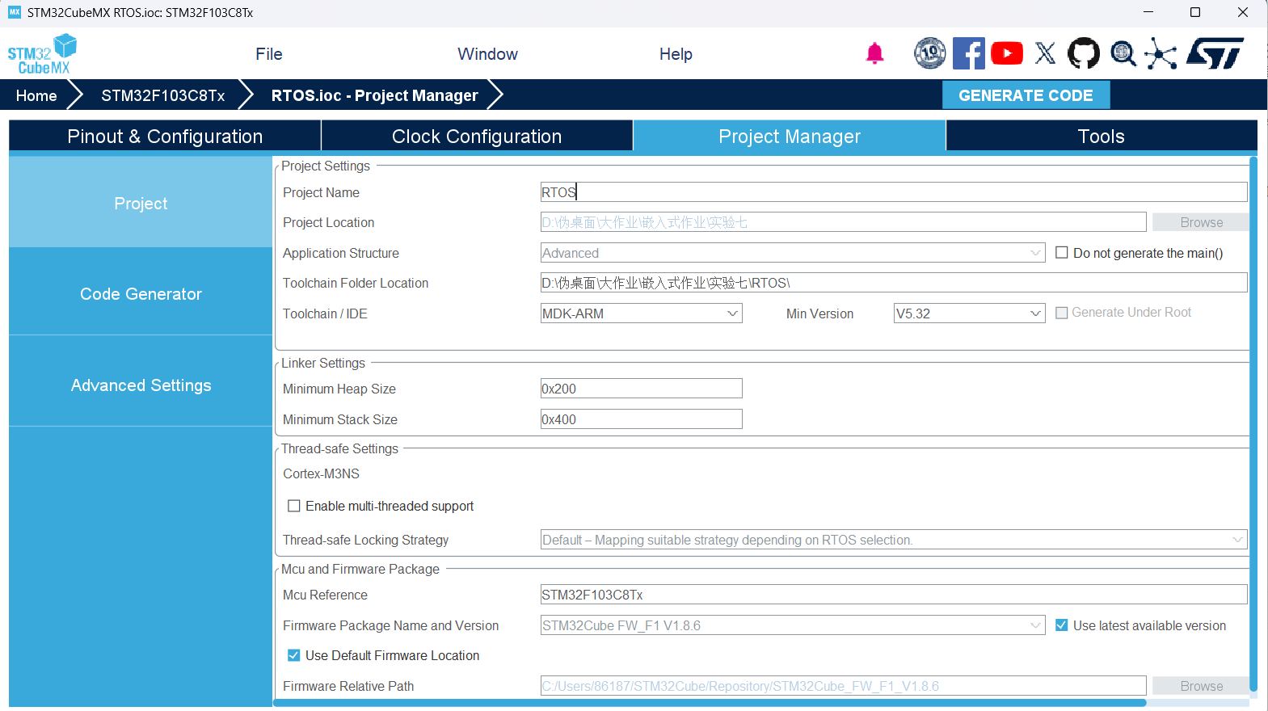Focus the Project Name field
The height and width of the screenshot is (711, 1268).
click(x=894, y=192)
